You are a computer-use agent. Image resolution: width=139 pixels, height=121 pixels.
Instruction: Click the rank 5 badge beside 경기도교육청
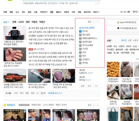point(80,45)
